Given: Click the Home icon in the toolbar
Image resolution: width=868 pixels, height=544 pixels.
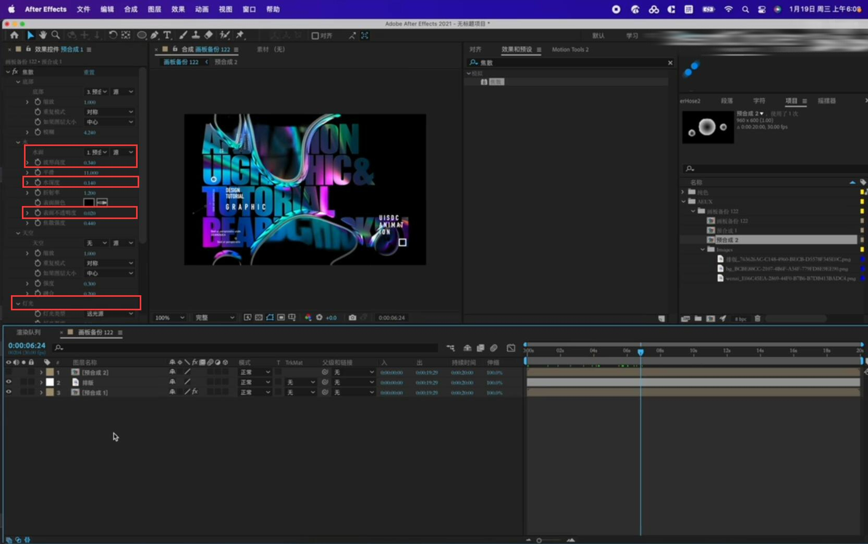Looking at the screenshot, I should click(14, 35).
